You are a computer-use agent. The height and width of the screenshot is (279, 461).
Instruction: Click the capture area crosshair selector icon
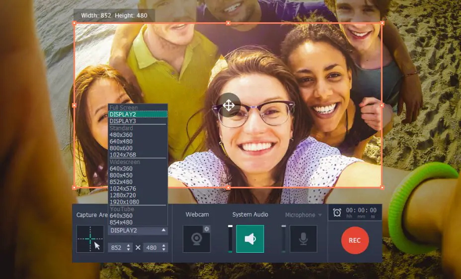(90, 239)
